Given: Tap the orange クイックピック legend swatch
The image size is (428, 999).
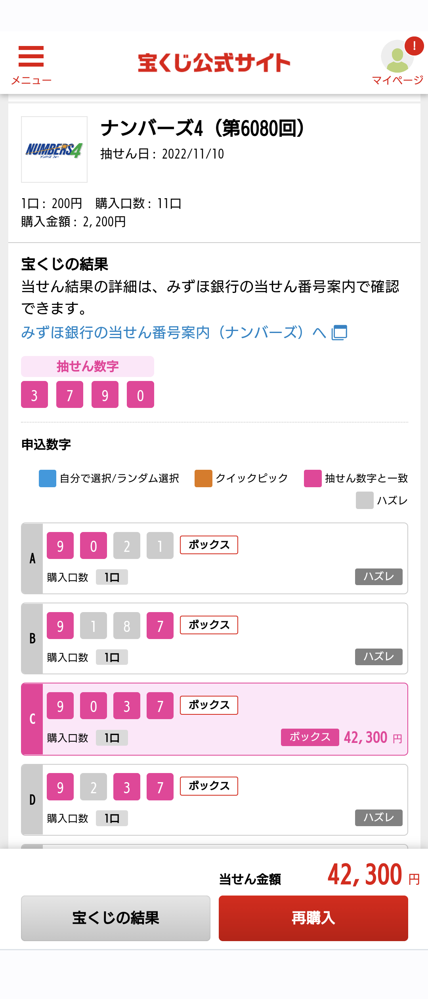Looking at the screenshot, I should (x=203, y=478).
